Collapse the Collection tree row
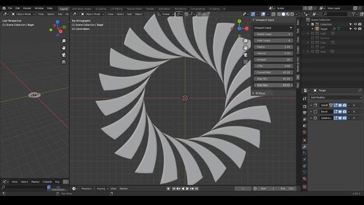Screen dimensions: 364x205 pyautogui.click(x=308, y=24)
